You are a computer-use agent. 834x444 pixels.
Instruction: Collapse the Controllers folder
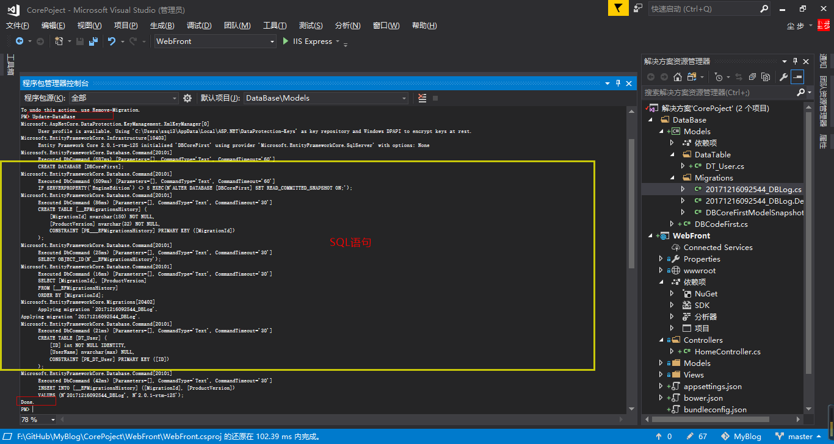(661, 340)
